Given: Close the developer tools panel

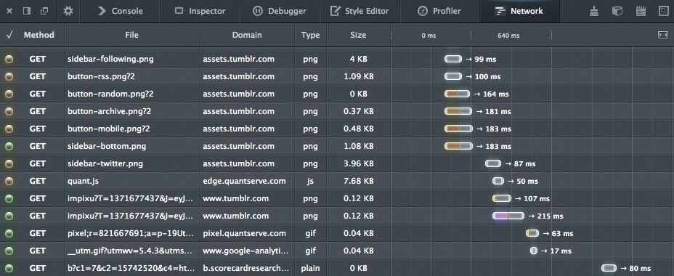Looking at the screenshot, I should tap(9, 11).
